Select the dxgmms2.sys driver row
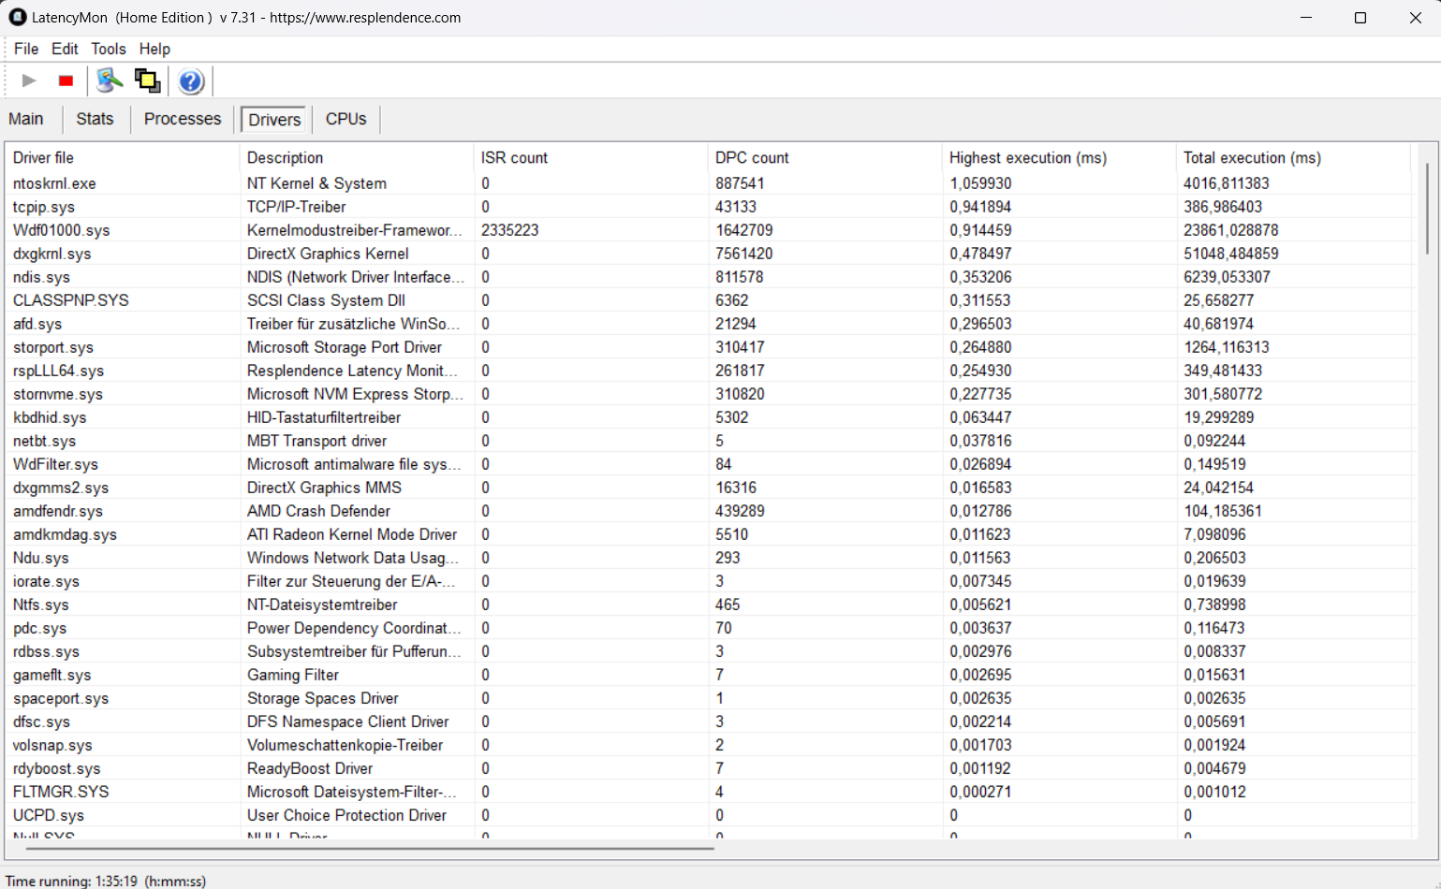1441x889 pixels. (711, 488)
